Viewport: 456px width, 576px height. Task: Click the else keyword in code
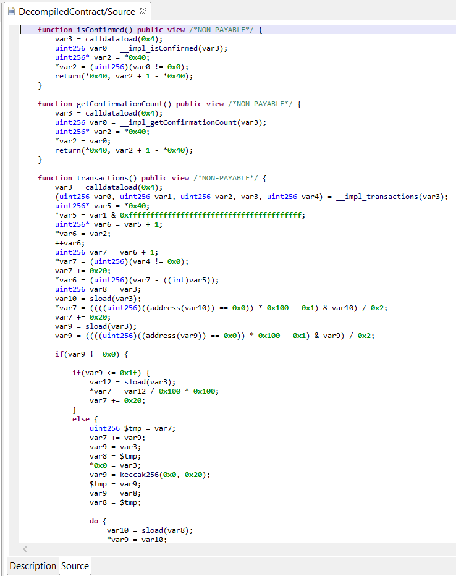[x=81, y=419]
